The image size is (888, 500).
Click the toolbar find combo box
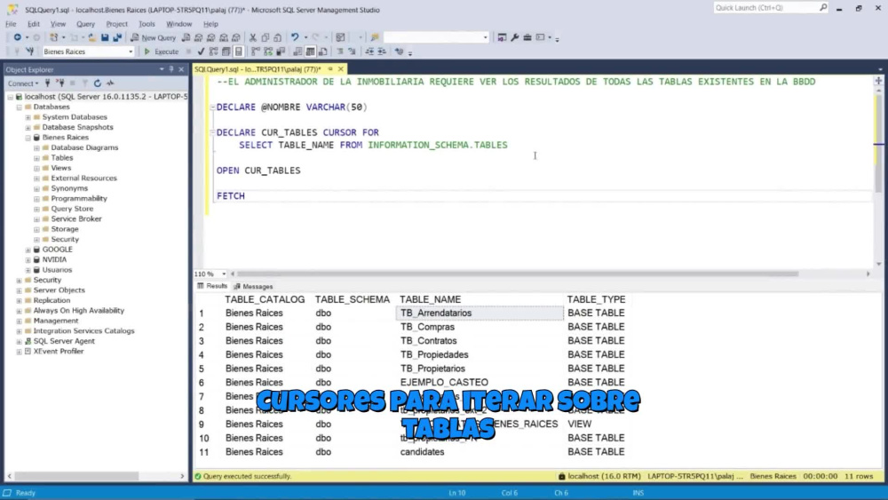435,37
